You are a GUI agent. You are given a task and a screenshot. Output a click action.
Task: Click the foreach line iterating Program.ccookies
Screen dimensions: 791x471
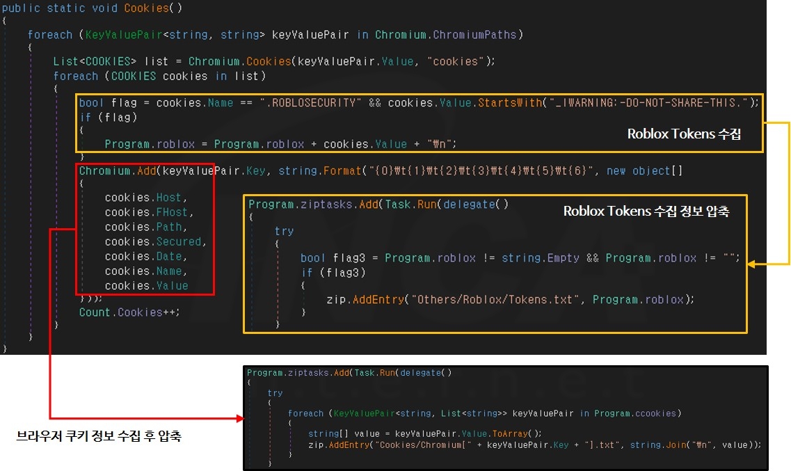coord(485,413)
